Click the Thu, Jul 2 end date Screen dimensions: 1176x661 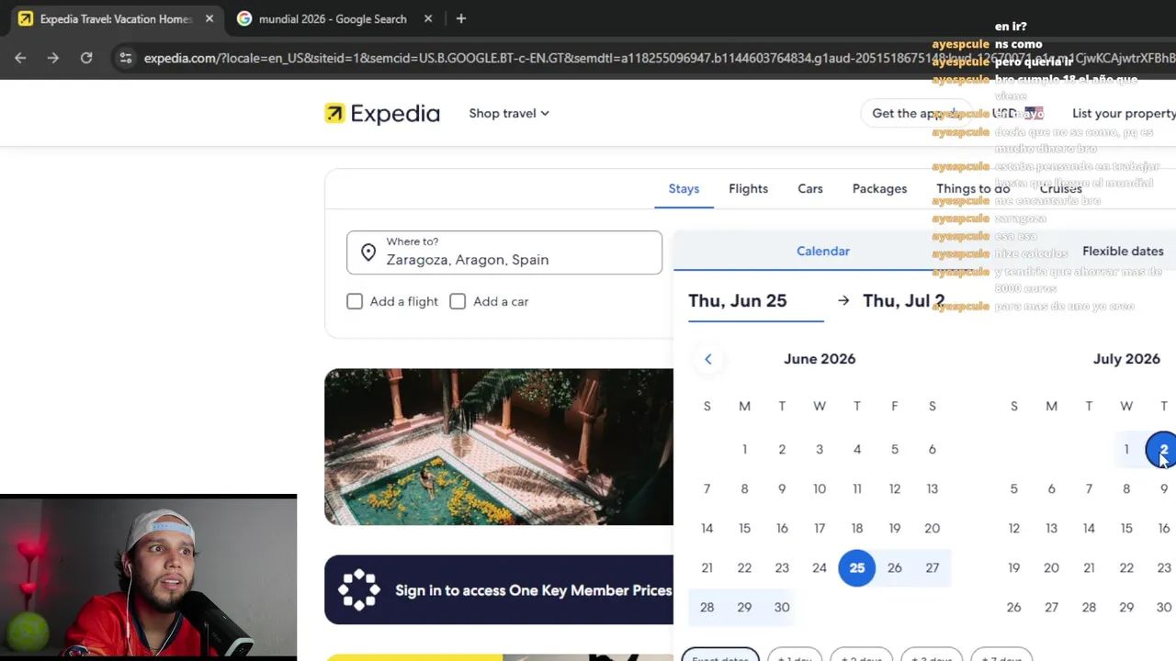tap(903, 301)
